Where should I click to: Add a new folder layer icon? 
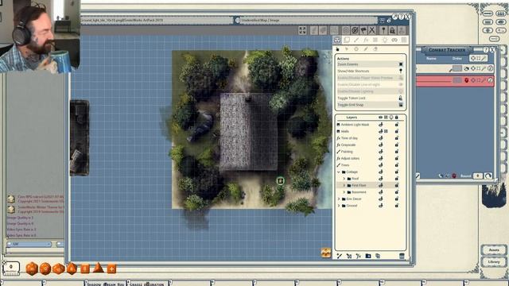[368, 256]
